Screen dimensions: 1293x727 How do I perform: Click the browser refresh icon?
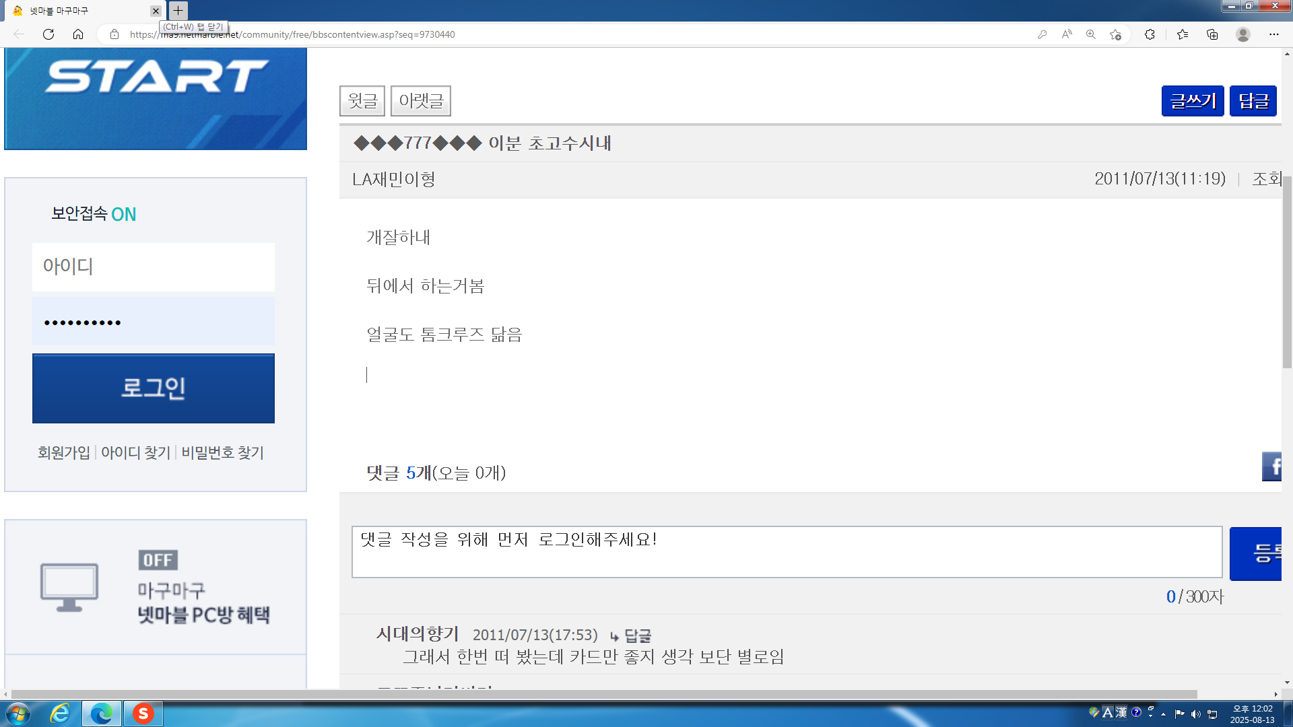pos(48,34)
